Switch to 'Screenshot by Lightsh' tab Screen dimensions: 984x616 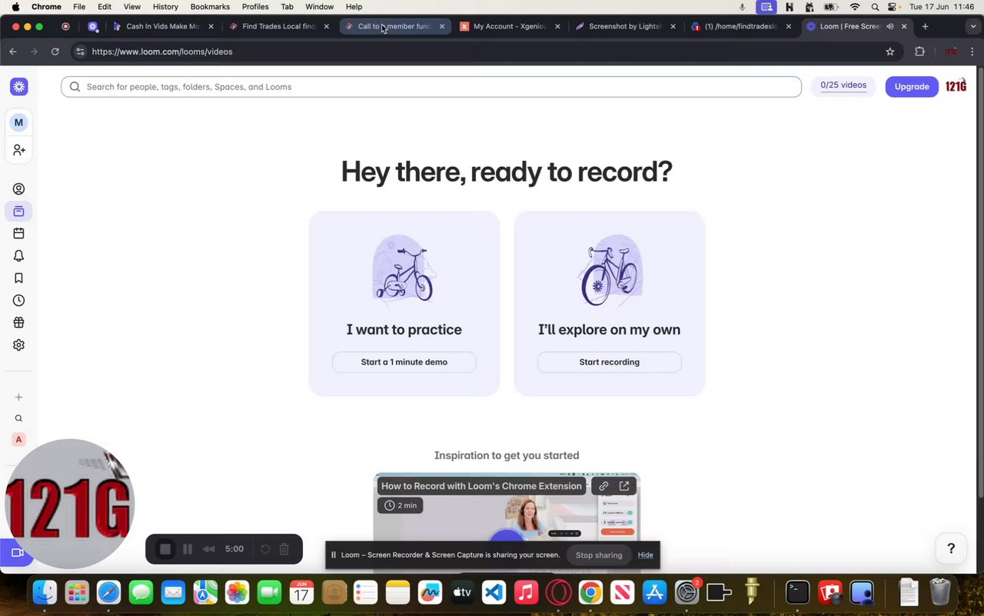(x=625, y=26)
